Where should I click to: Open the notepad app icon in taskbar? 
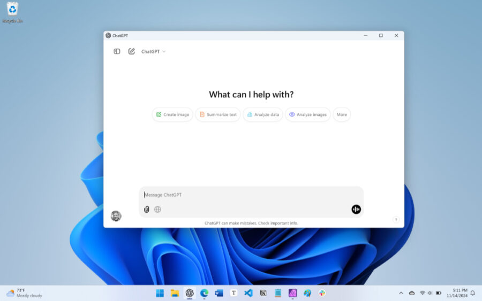278,293
